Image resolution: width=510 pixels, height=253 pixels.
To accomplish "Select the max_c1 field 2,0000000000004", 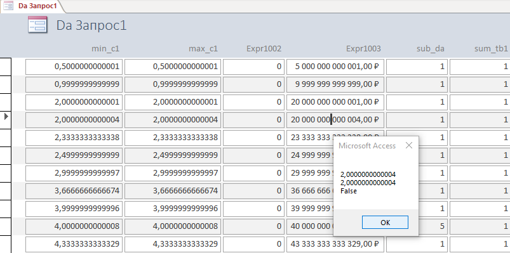I will click(173, 120).
